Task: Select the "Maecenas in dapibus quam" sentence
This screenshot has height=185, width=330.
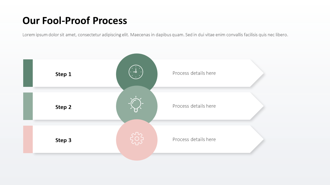Action: 157,35
